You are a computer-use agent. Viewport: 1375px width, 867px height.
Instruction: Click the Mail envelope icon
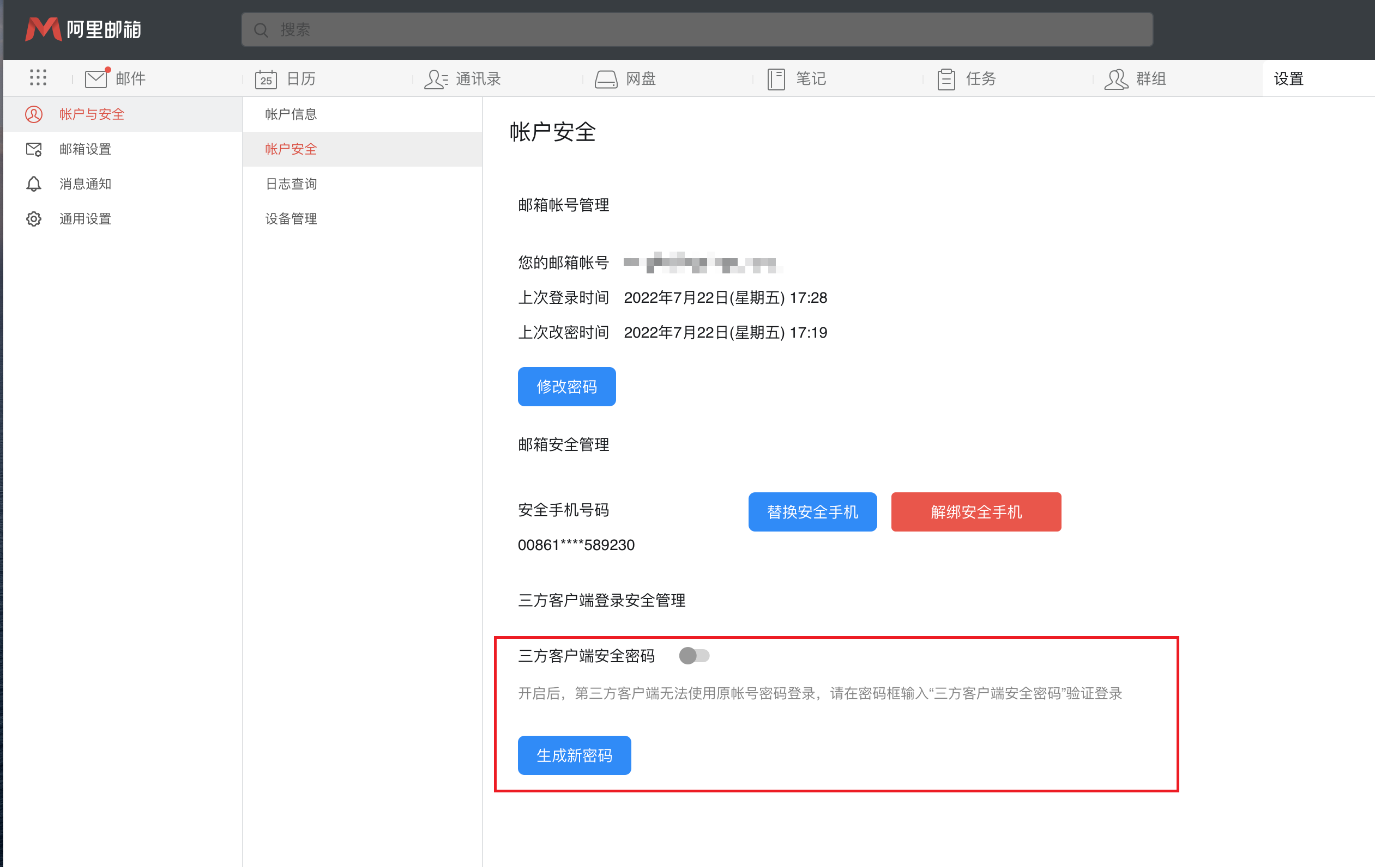coord(96,79)
